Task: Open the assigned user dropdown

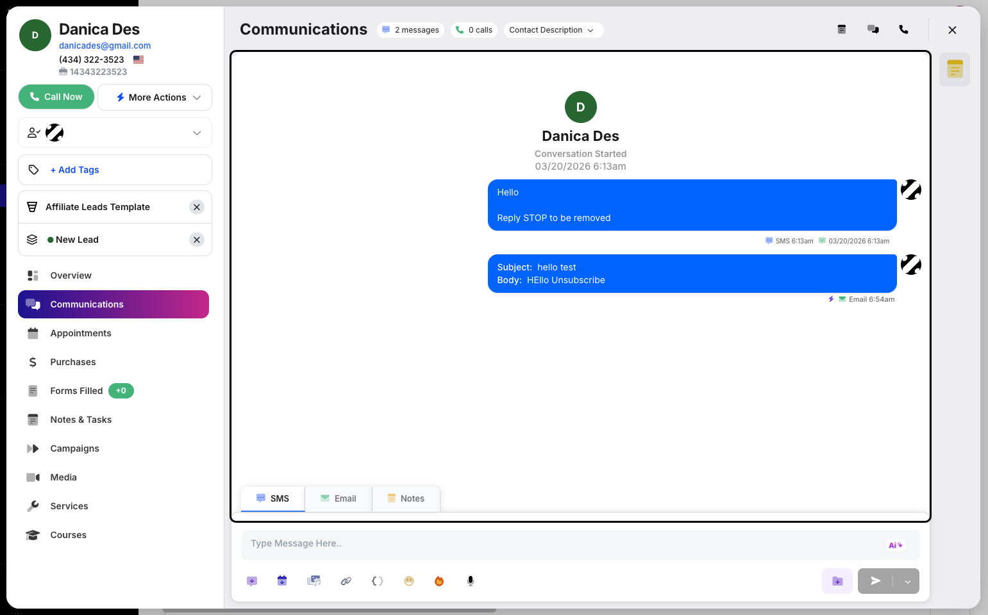Action: [115, 133]
